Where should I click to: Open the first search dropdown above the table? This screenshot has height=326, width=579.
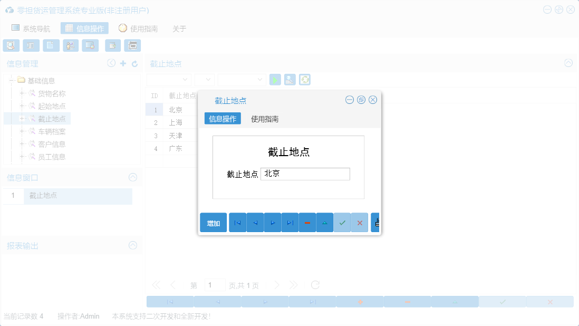pyautogui.click(x=168, y=79)
